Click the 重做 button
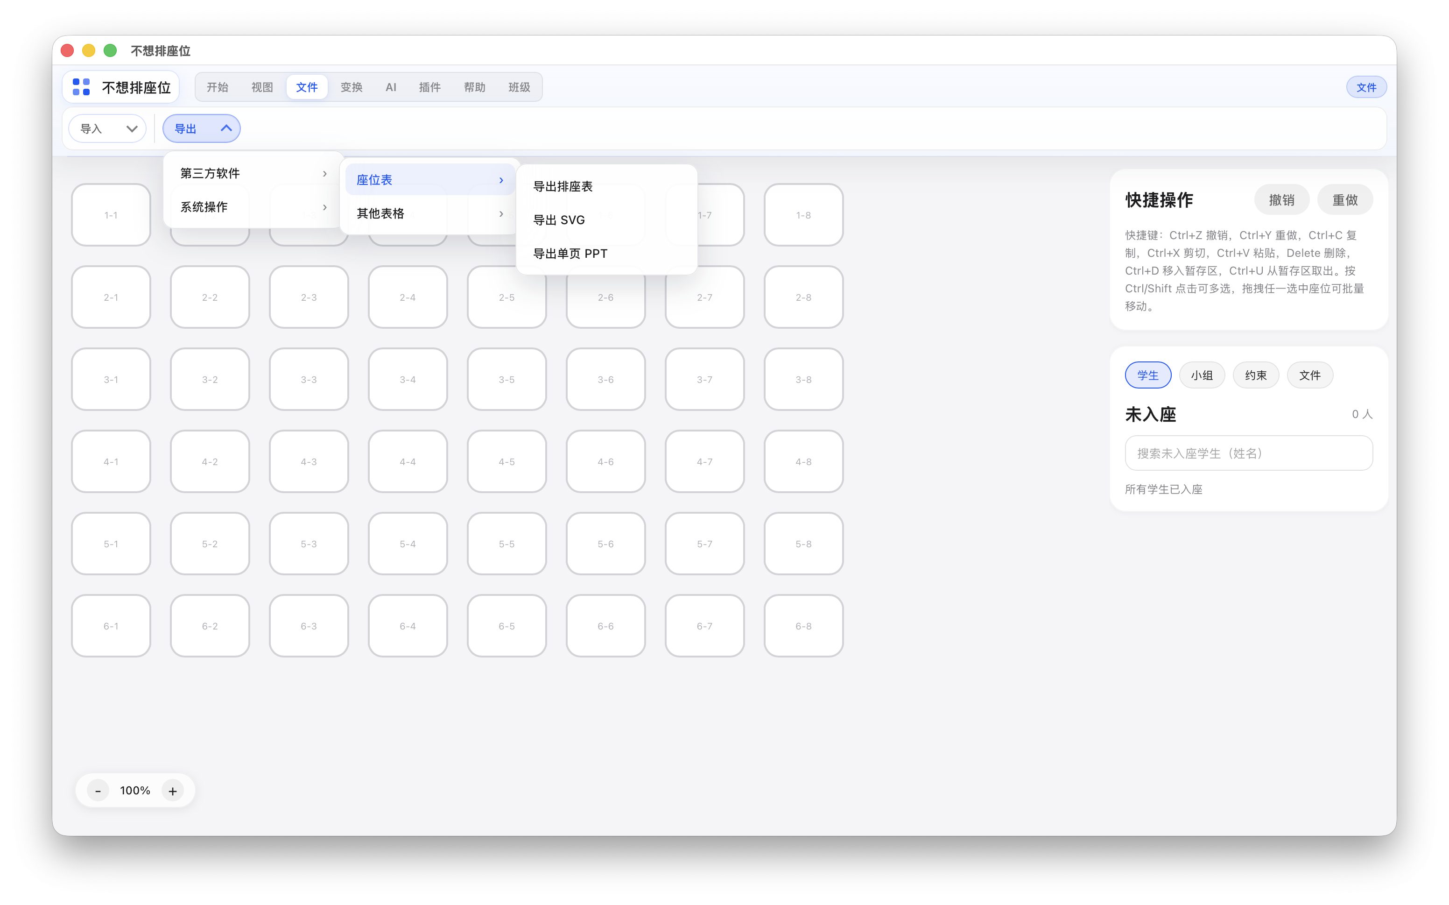Screen dimensions: 1449x905 (1345, 200)
